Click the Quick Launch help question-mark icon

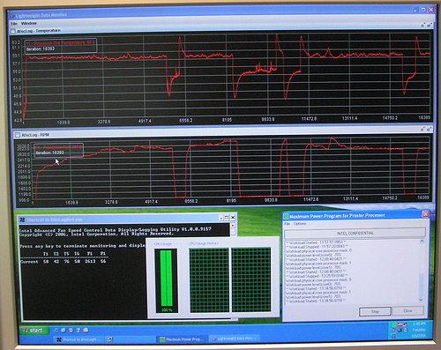(x=78, y=331)
